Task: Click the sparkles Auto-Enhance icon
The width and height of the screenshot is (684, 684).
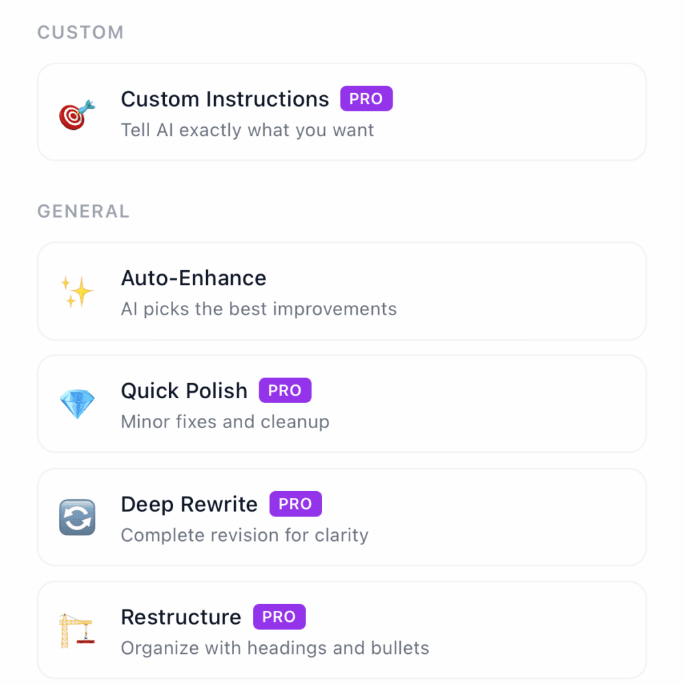Action: [77, 292]
